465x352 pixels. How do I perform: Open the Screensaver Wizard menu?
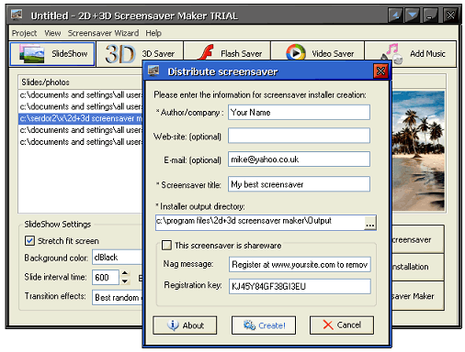coord(103,33)
